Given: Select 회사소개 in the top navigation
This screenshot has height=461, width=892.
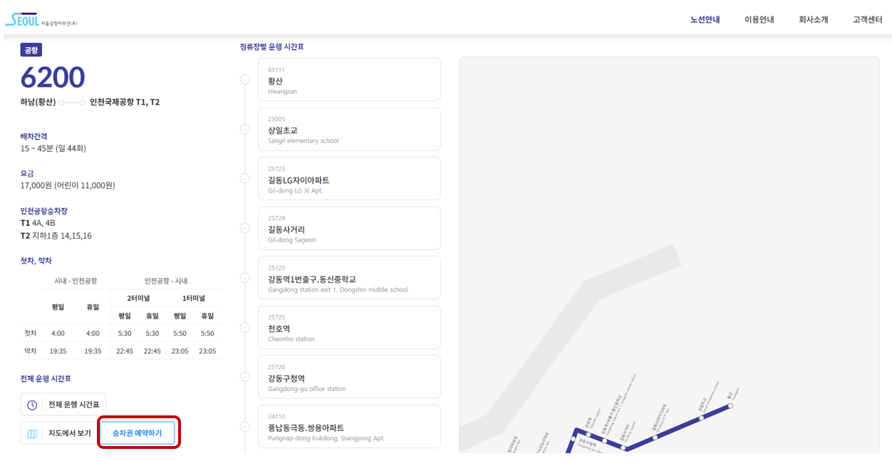Looking at the screenshot, I should click(814, 20).
